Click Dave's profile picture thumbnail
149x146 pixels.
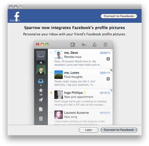point(58,55)
